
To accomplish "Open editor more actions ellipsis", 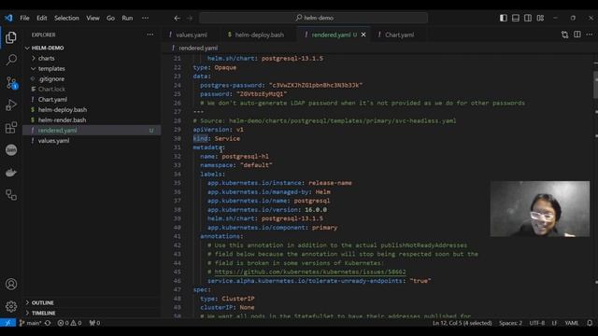I will [590, 35].
